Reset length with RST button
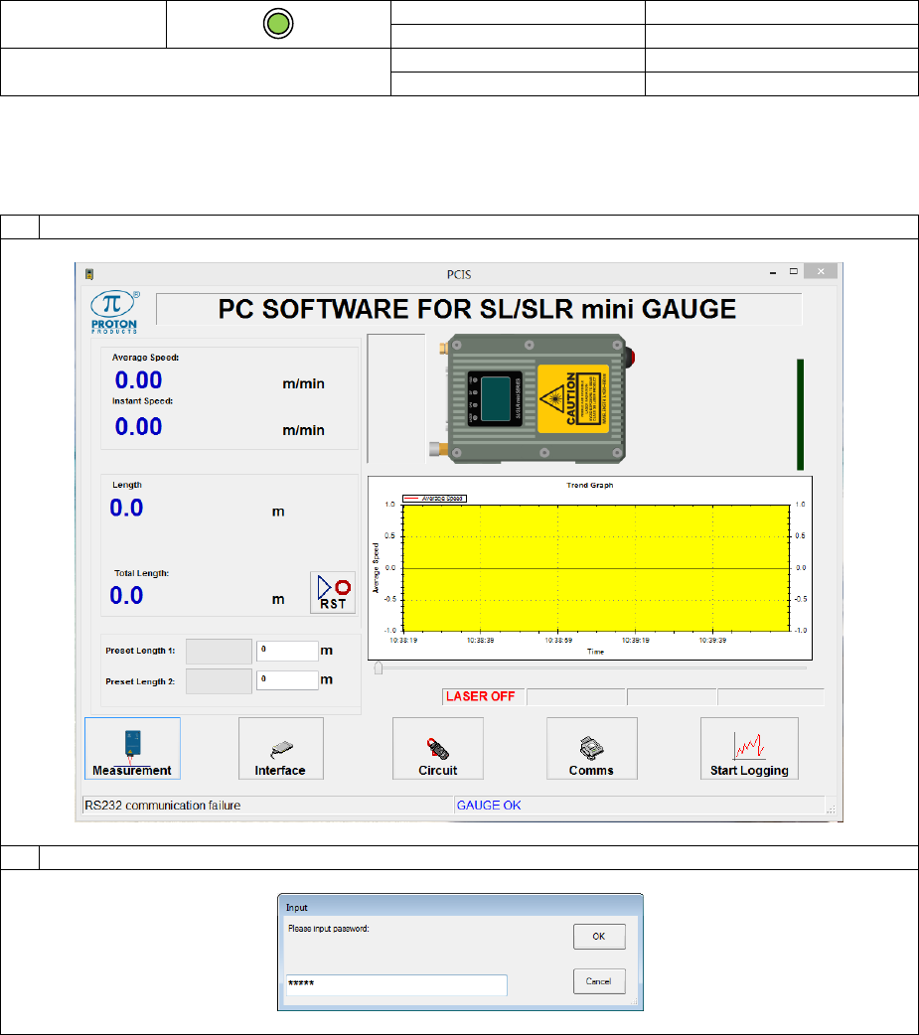 [333, 593]
